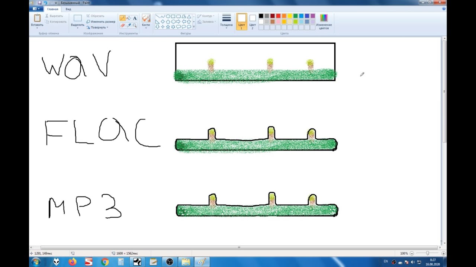The width and height of the screenshot is (476, 267).
Task: Choose the right arrow shape
Action: pyautogui.click(x=178, y=22)
